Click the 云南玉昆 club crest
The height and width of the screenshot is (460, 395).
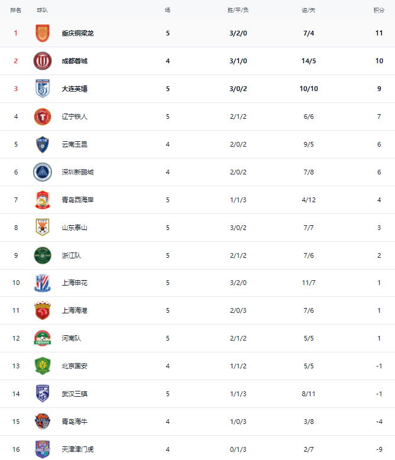click(43, 144)
